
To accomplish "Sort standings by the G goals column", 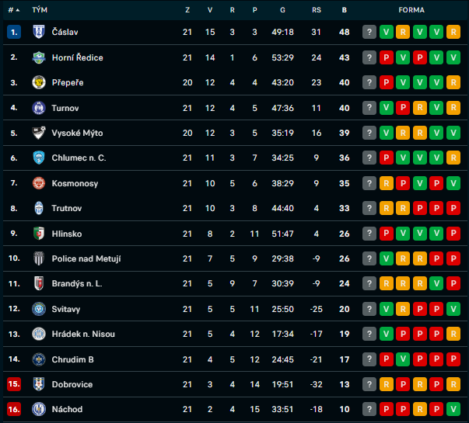I will [x=282, y=10].
